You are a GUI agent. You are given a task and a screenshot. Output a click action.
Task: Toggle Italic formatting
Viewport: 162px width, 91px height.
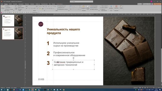click(28, 8)
